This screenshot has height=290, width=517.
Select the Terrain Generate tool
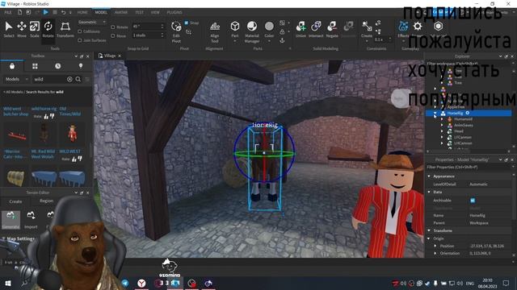click(11, 220)
